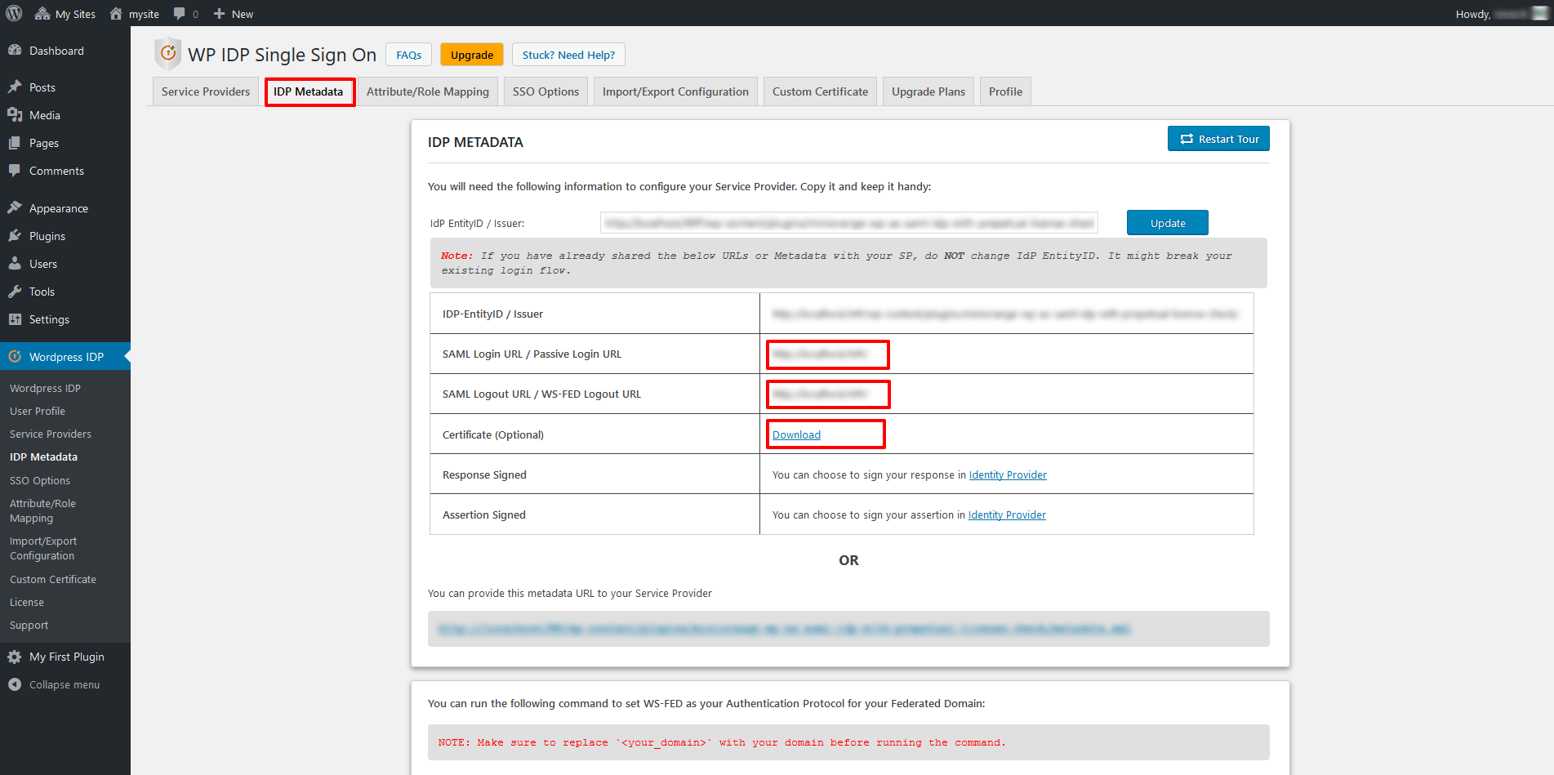Click the Users person icon
Screen dimensions: 1554x775
point(15,263)
